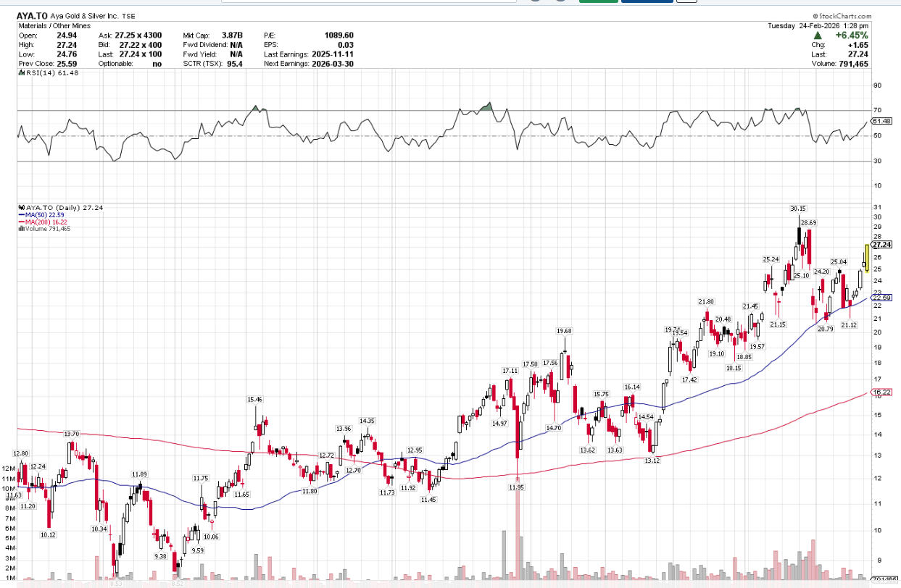Select the blue MA(50) legend line
The height and width of the screenshot is (588, 901).
(20, 215)
